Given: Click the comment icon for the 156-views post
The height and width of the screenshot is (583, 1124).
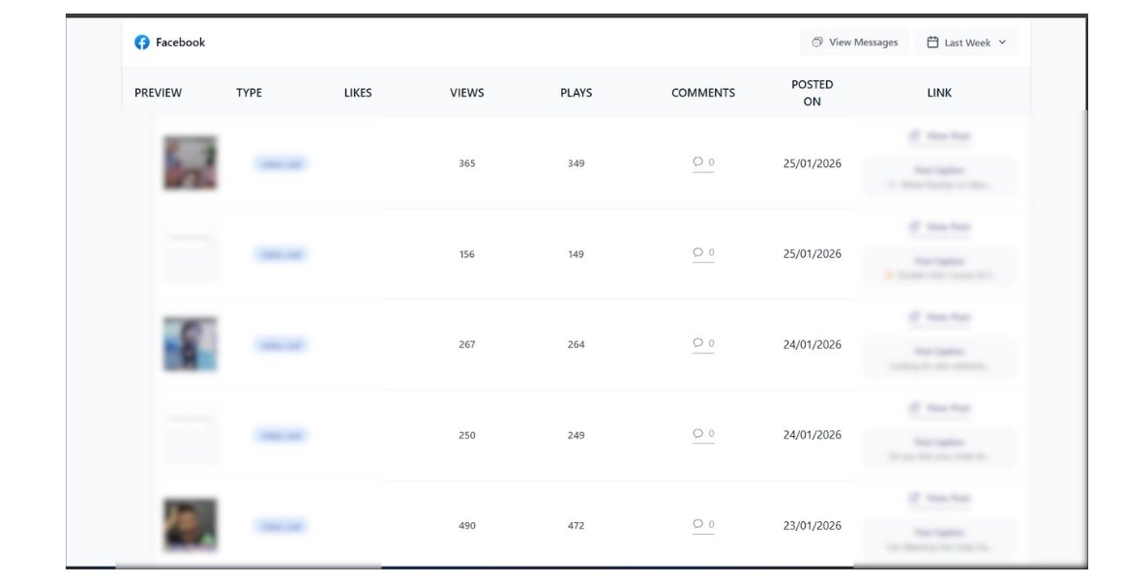Looking at the screenshot, I should point(697,252).
